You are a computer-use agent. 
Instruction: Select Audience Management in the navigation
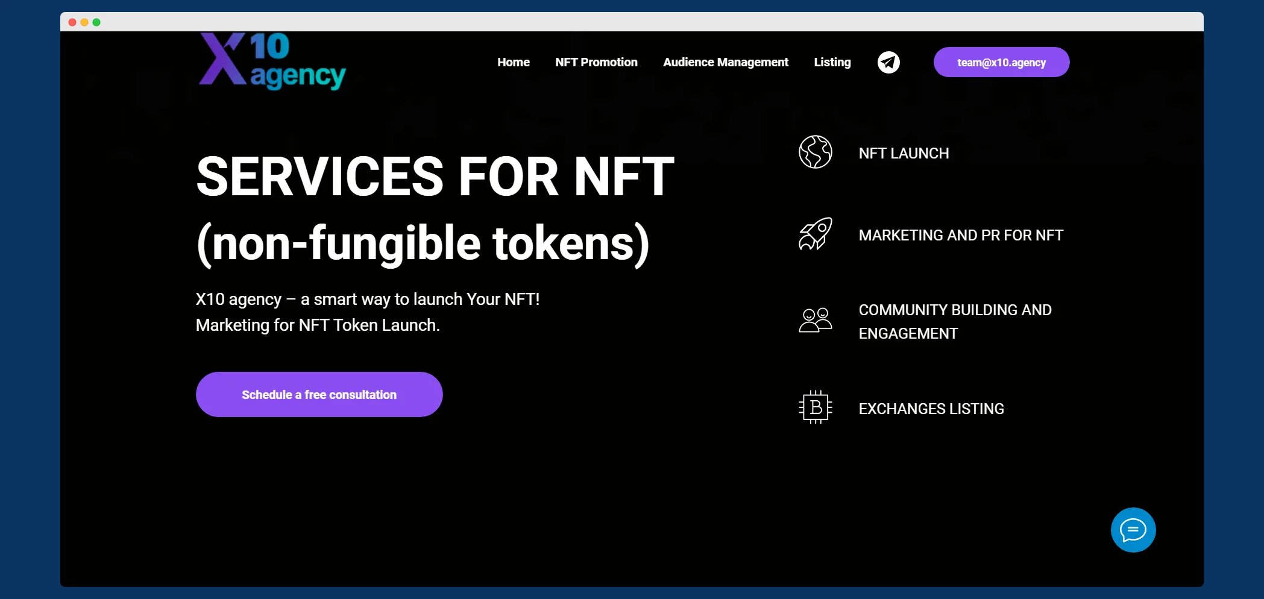point(725,62)
